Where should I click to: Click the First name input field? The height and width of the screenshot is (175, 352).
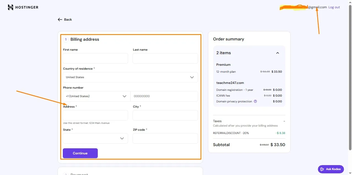click(95, 58)
